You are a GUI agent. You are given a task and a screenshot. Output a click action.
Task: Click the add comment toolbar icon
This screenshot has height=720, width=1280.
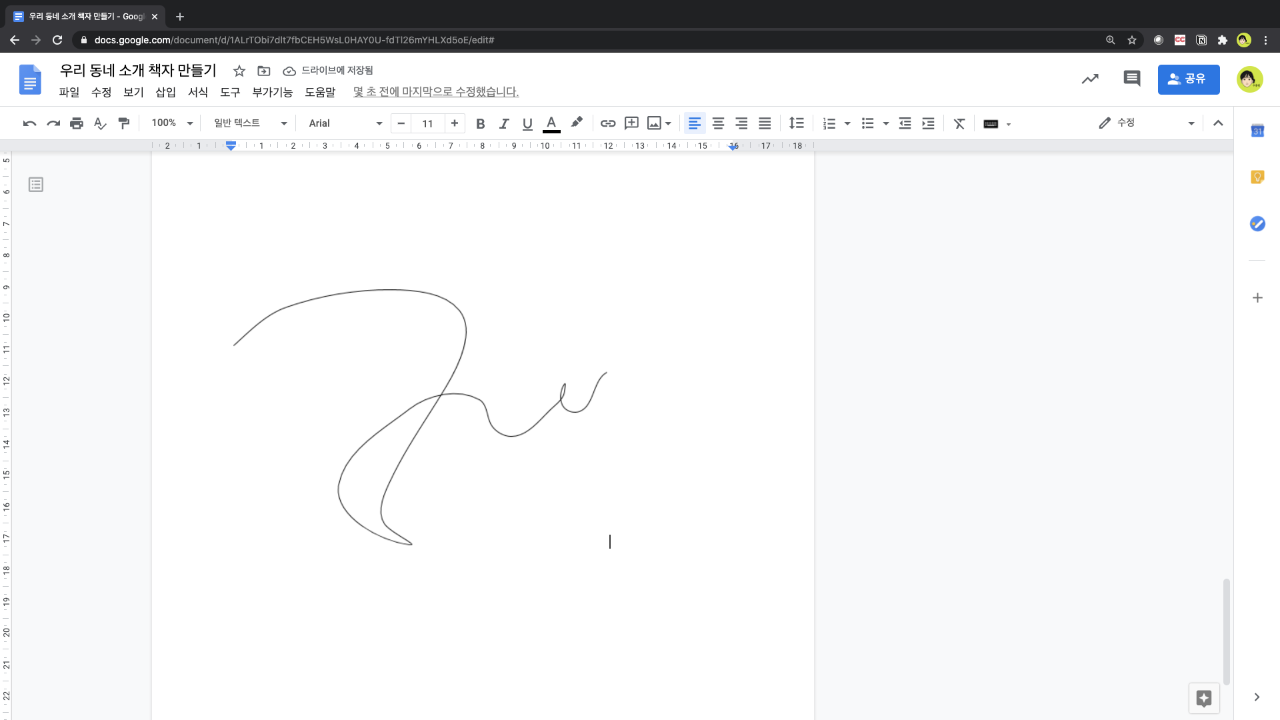pos(631,123)
